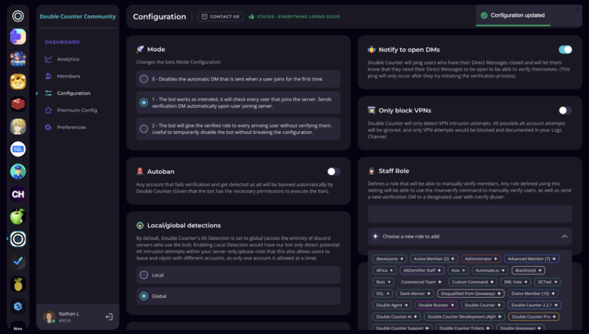Click the icon beside Local/global detections heading
The height and width of the screenshot is (334, 589).
[x=140, y=225]
